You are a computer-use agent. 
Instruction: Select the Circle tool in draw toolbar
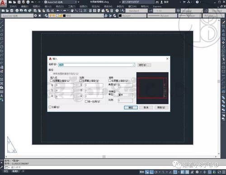2,47
